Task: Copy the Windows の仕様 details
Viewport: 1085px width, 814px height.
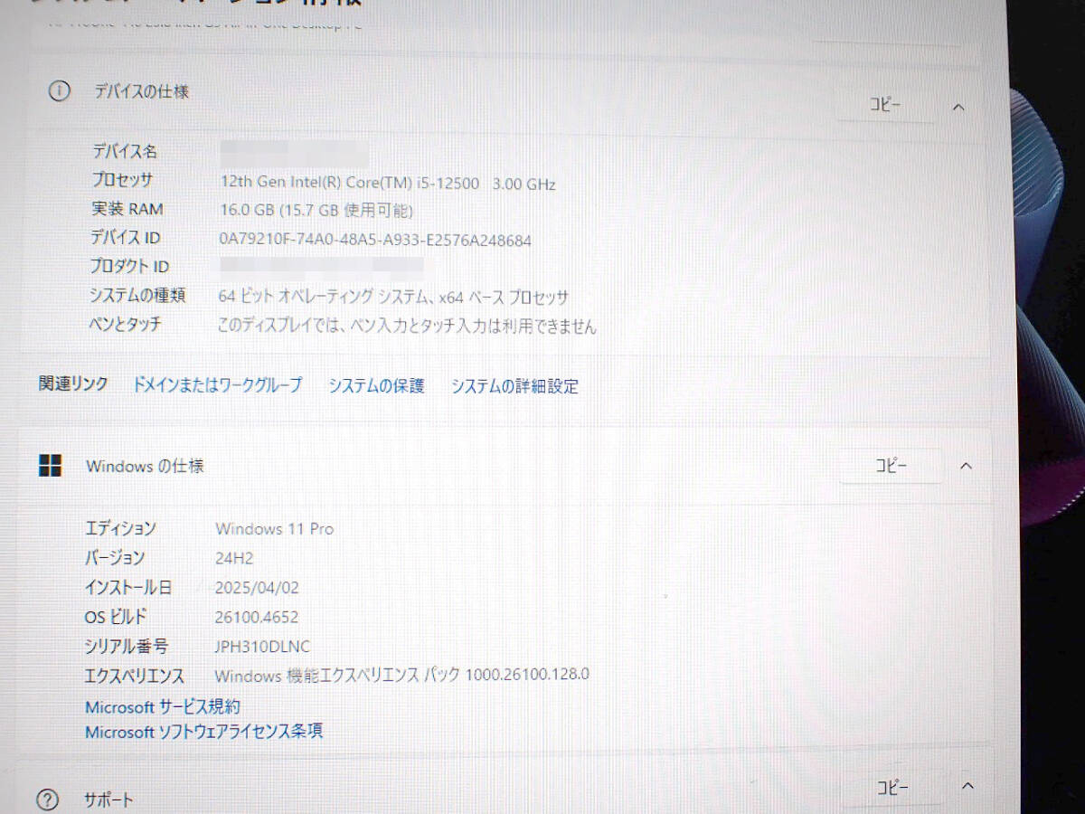Action: (x=891, y=466)
